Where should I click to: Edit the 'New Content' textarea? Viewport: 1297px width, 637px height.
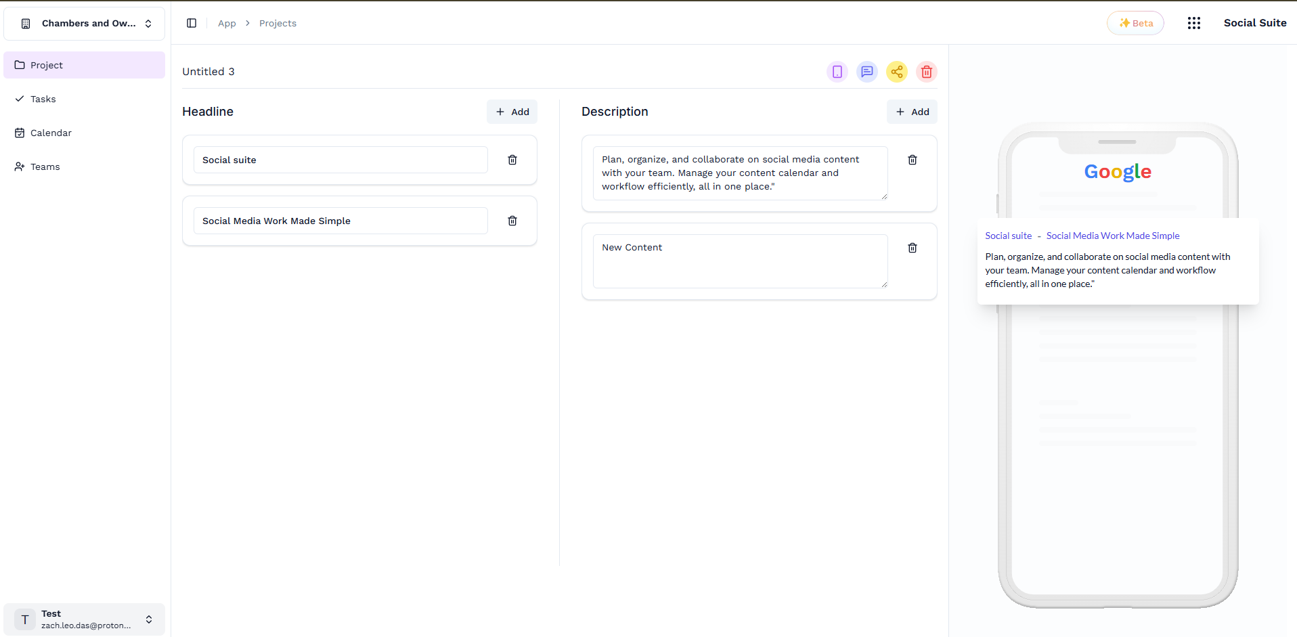[741, 261]
